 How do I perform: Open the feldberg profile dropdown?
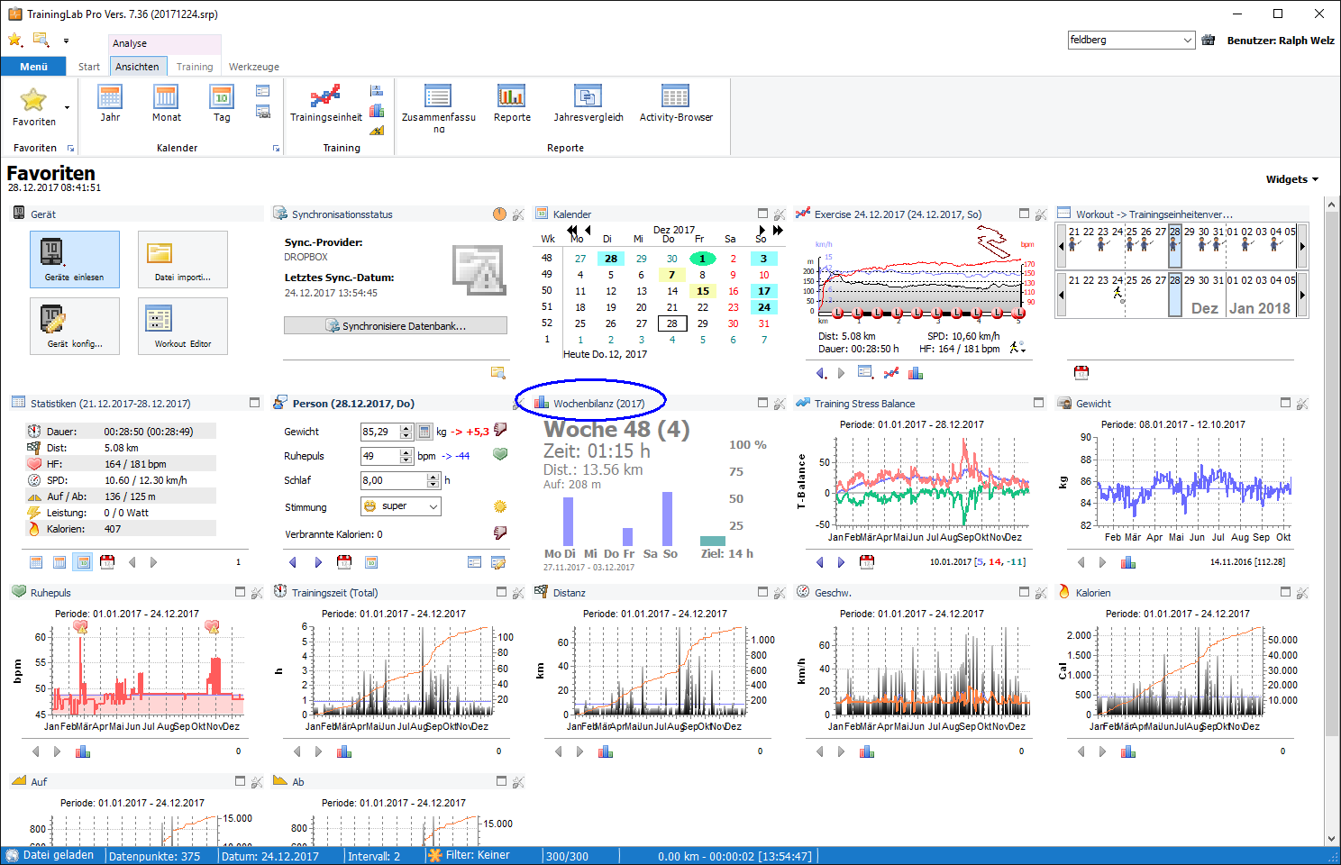(1187, 41)
